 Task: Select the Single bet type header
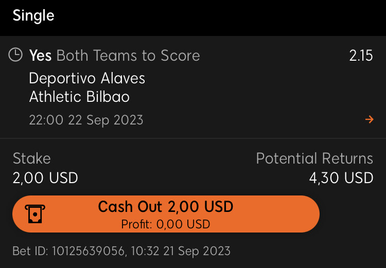pyautogui.click(x=33, y=16)
